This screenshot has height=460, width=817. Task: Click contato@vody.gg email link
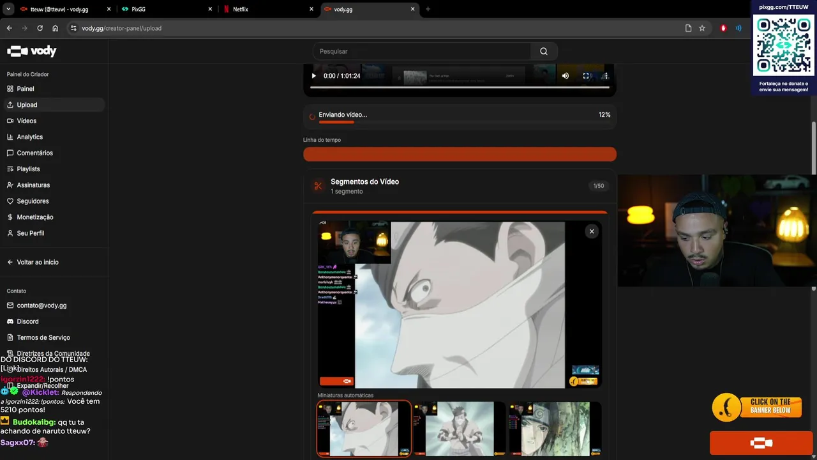(x=41, y=305)
